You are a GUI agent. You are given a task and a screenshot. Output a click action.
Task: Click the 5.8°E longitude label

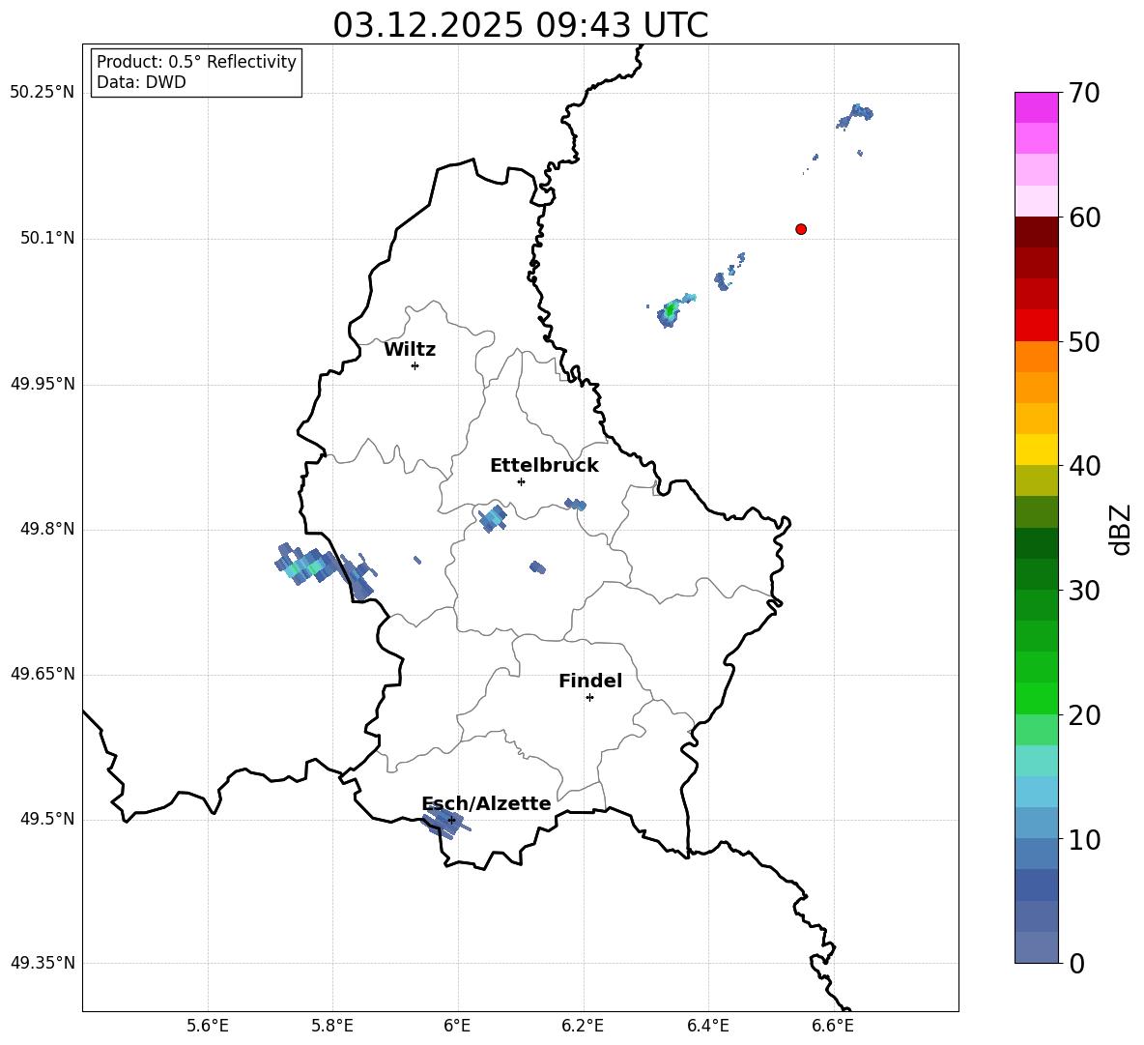332,1026
